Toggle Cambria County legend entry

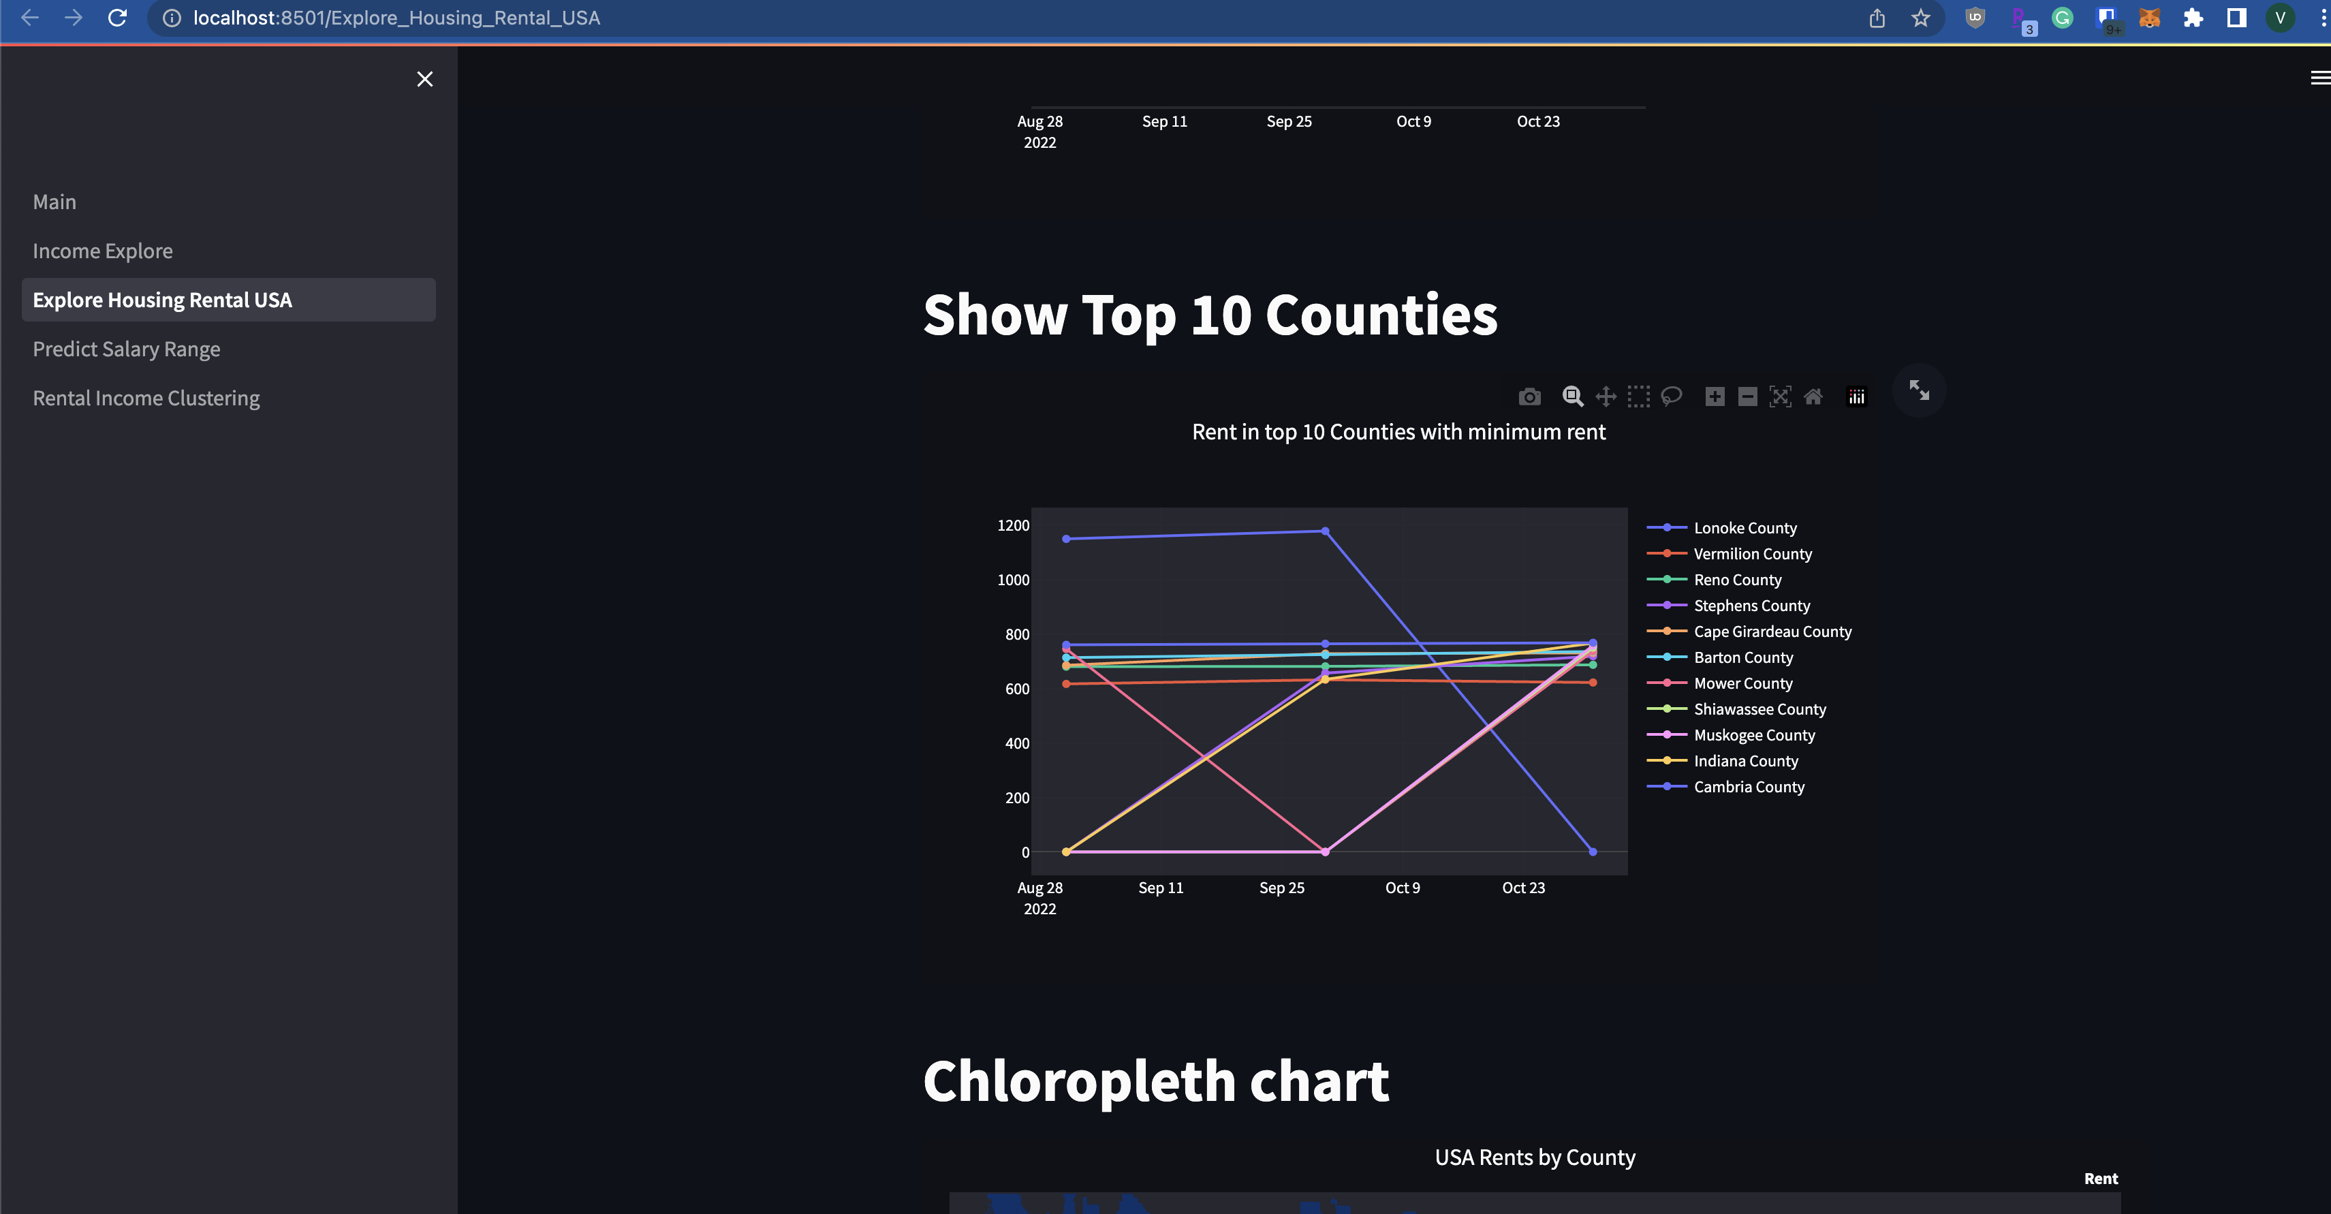click(1748, 787)
